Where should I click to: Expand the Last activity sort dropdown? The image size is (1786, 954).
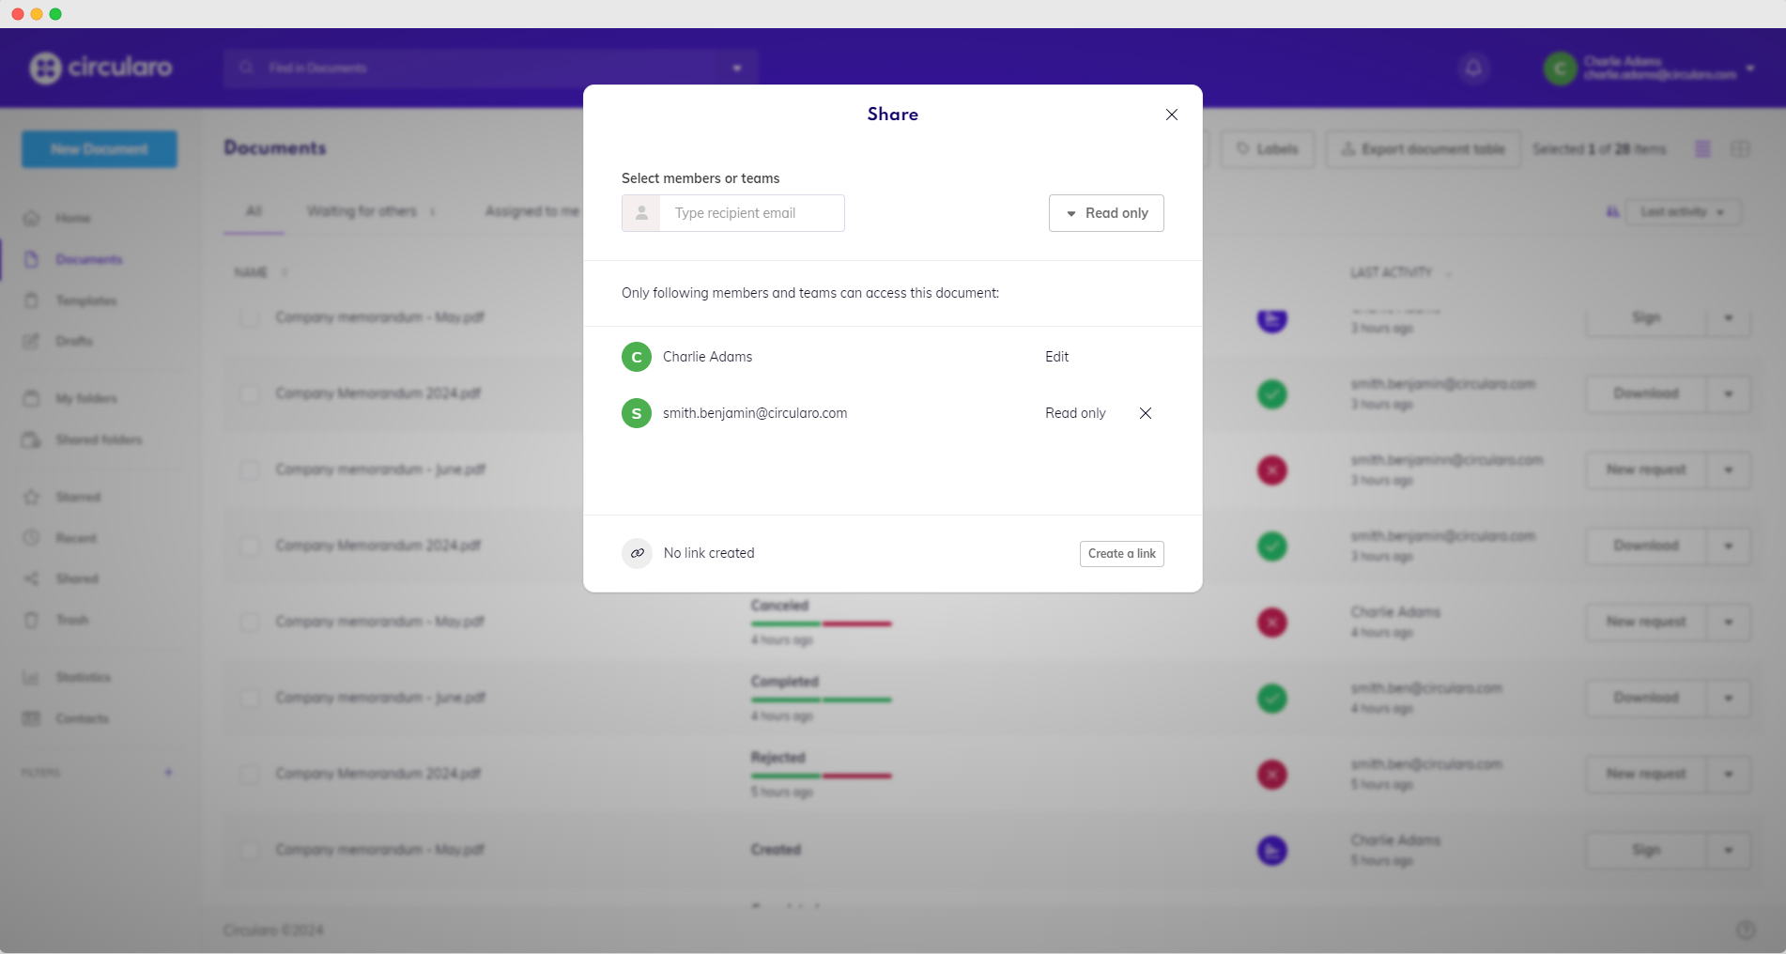(1682, 212)
